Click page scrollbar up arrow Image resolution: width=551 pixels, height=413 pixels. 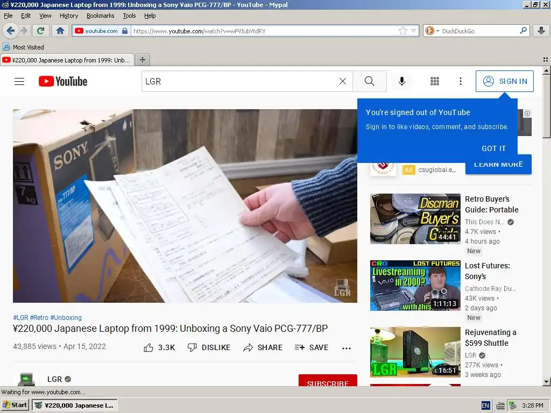[x=547, y=70]
